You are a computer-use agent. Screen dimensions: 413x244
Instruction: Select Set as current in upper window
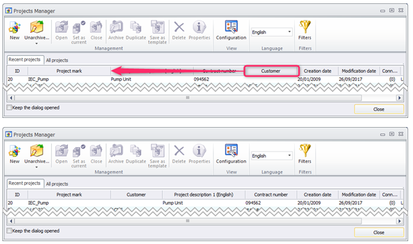point(79,33)
